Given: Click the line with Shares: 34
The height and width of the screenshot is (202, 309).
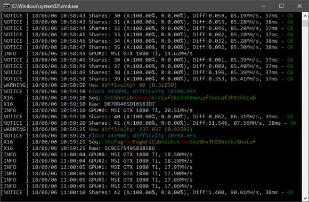Looking at the screenshot, I should click(147, 41).
